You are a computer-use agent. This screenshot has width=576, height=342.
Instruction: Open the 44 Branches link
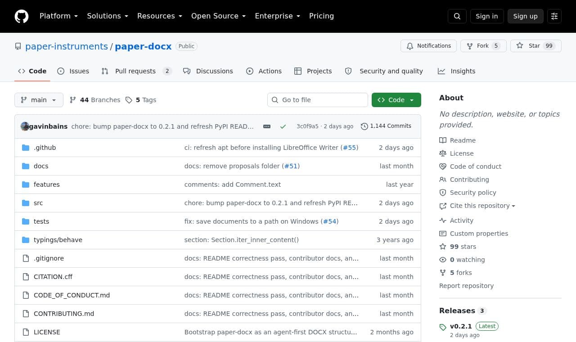pos(95,100)
